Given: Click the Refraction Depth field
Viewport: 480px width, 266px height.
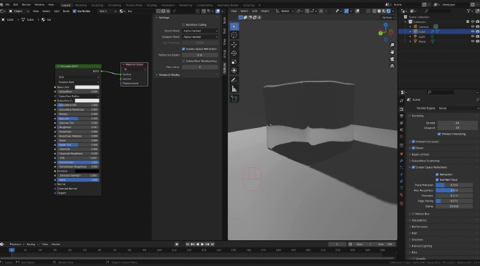Looking at the screenshot, I should click(200, 55).
